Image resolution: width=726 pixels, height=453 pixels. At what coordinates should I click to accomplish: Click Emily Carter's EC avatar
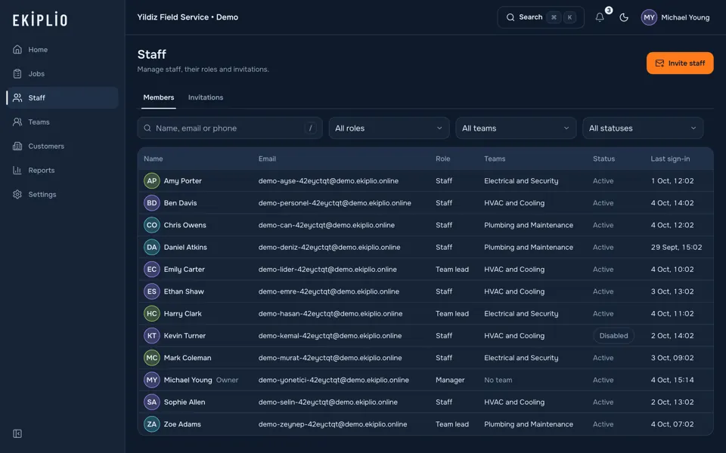(x=152, y=269)
